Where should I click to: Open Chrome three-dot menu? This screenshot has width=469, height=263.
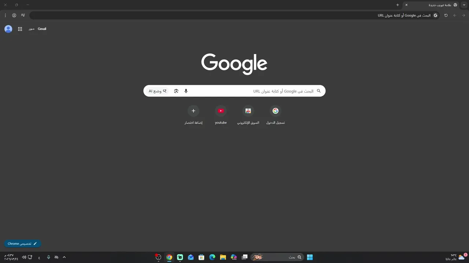coord(5,15)
